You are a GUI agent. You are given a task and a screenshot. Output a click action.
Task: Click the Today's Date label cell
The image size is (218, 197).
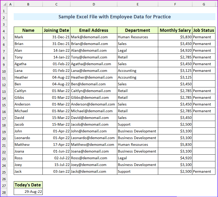28,185
